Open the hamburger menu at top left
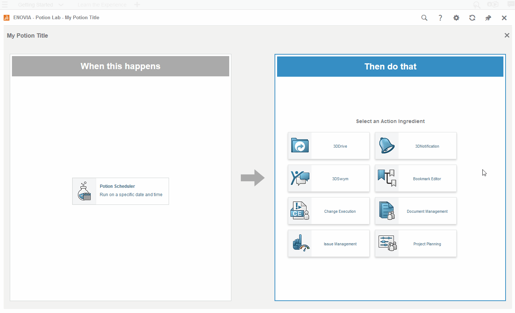This screenshot has width=515, height=313. 4,5
